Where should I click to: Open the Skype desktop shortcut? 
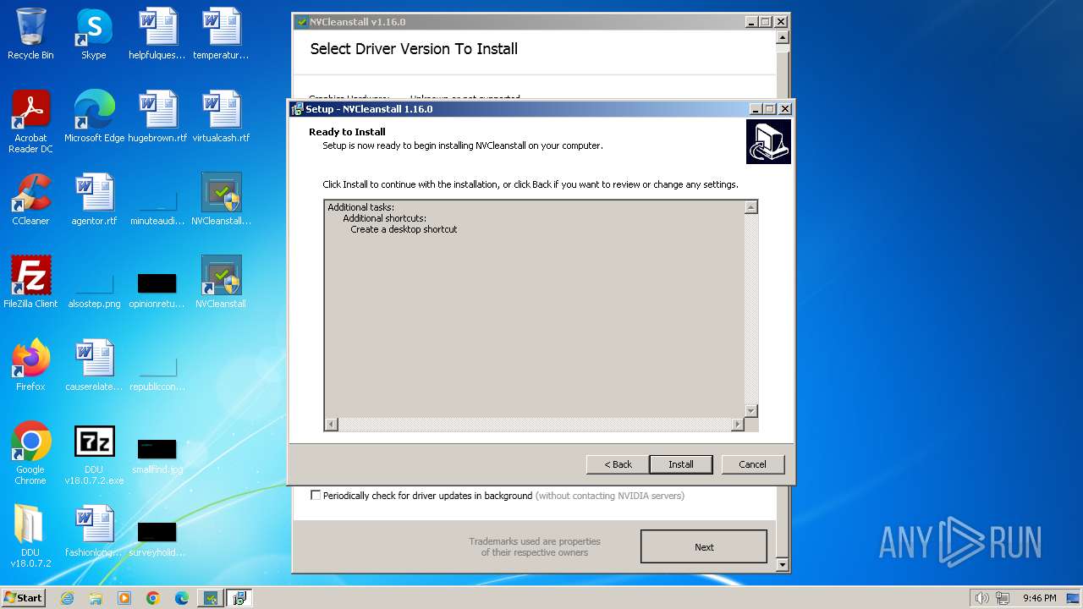pos(94,34)
